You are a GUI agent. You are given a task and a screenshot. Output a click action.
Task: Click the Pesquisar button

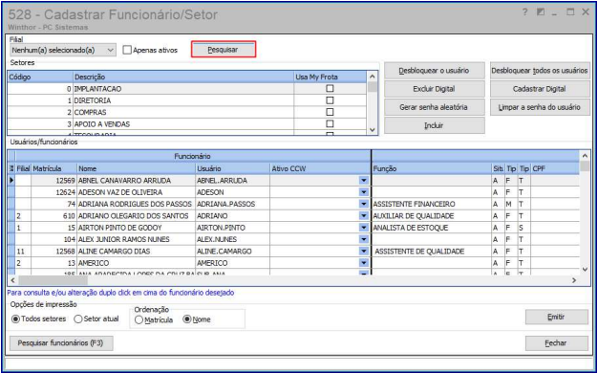(223, 50)
